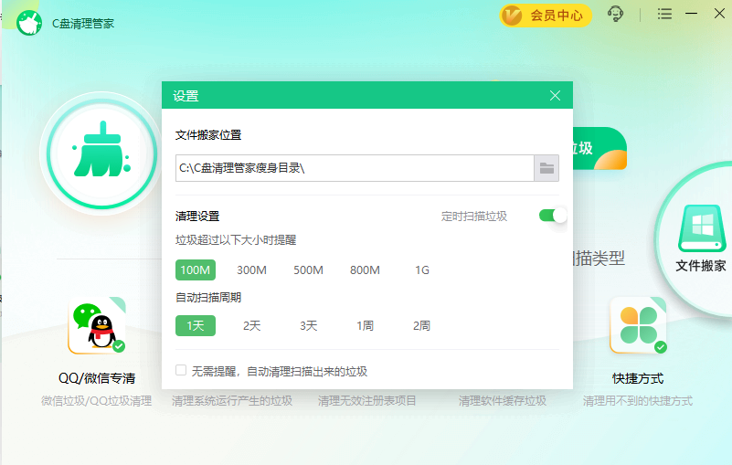732x465 pixels.
Task: Click the 快捷方式 clover icon
Action: 637,326
